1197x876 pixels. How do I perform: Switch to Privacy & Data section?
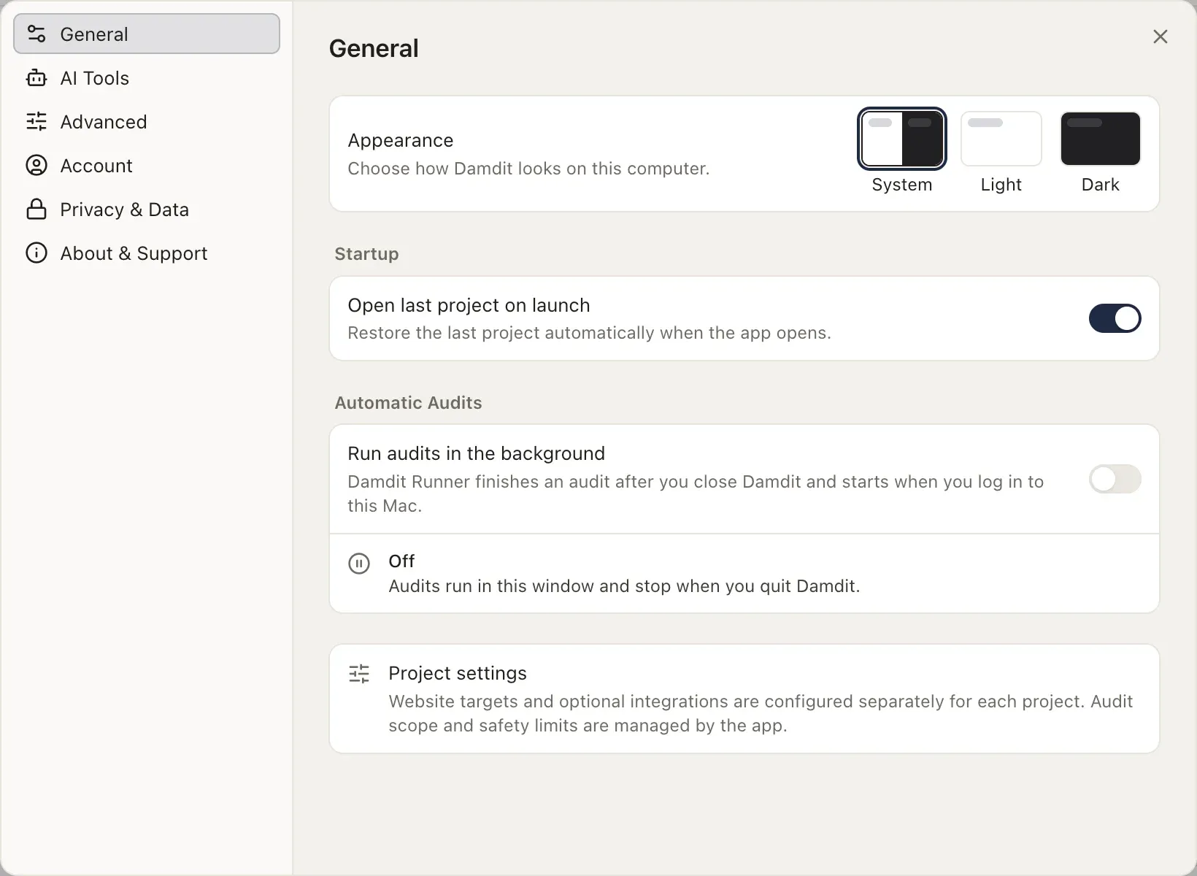pos(147,209)
